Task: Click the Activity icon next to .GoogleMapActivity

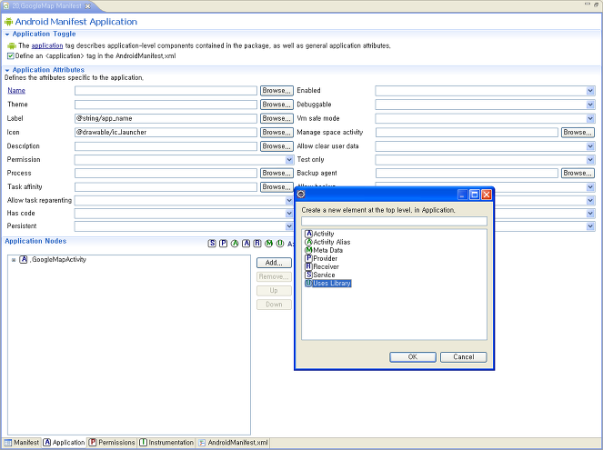Action: [x=24, y=259]
